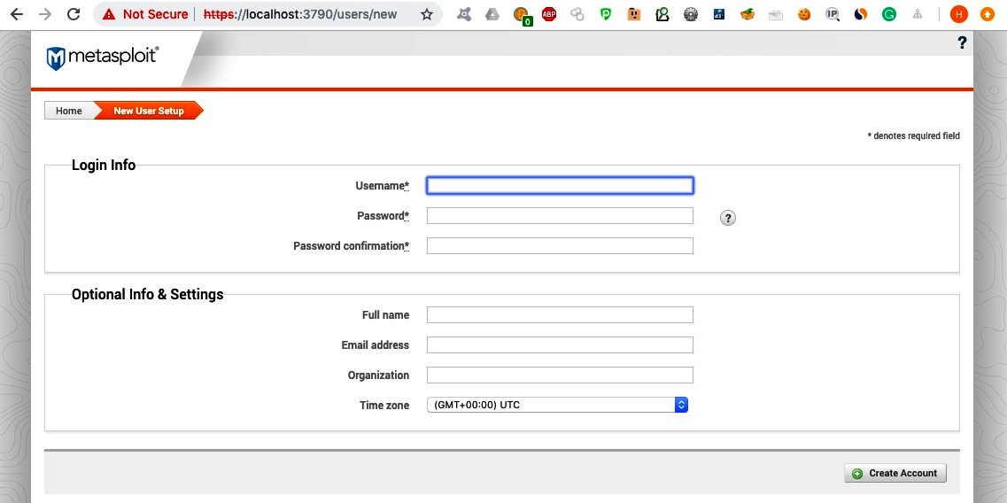Open the Grammarly extension icon

889,14
